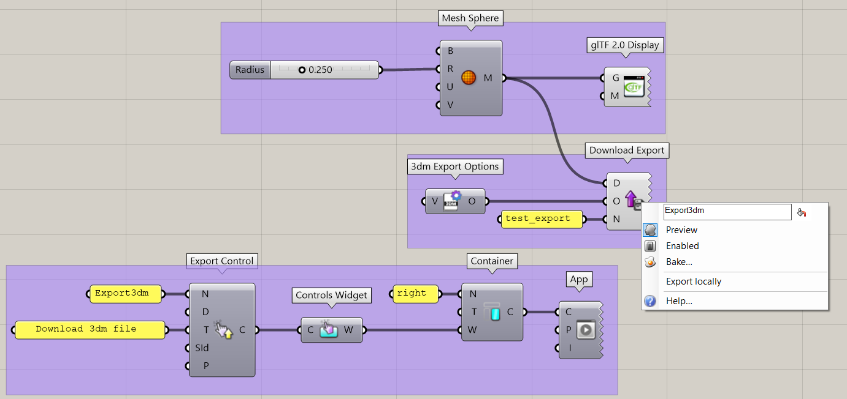Click the glTF logo icon on glTF 2.0 Display
The width and height of the screenshot is (847, 399).
(x=634, y=87)
